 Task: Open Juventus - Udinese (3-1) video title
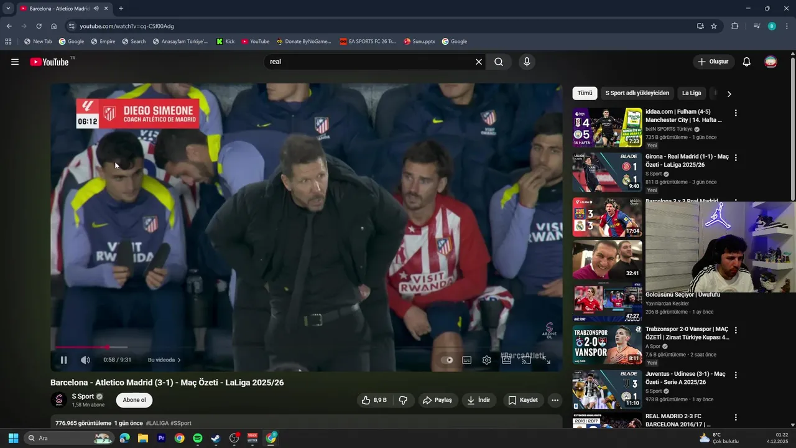[685, 378]
